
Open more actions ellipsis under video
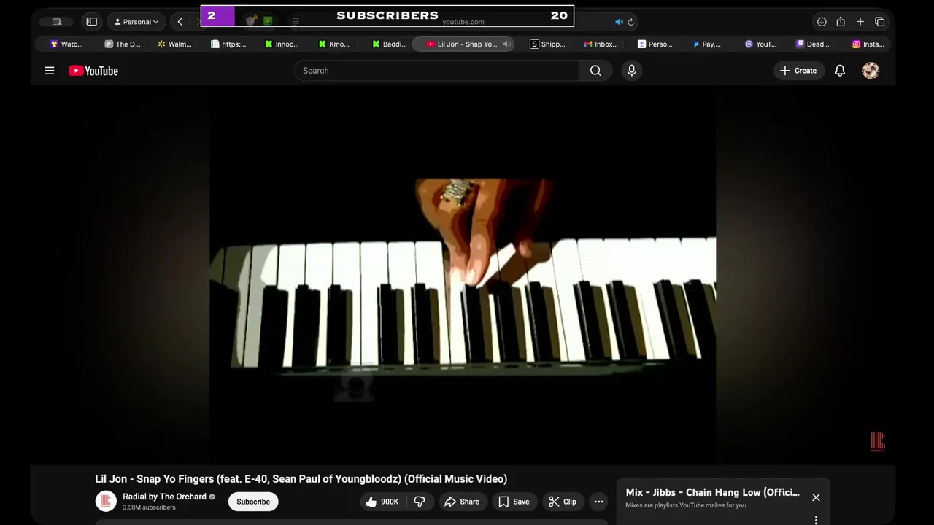point(598,502)
